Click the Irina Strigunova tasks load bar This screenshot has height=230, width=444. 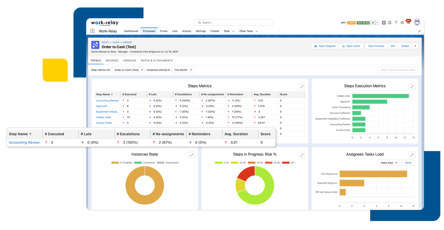click(373, 174)
